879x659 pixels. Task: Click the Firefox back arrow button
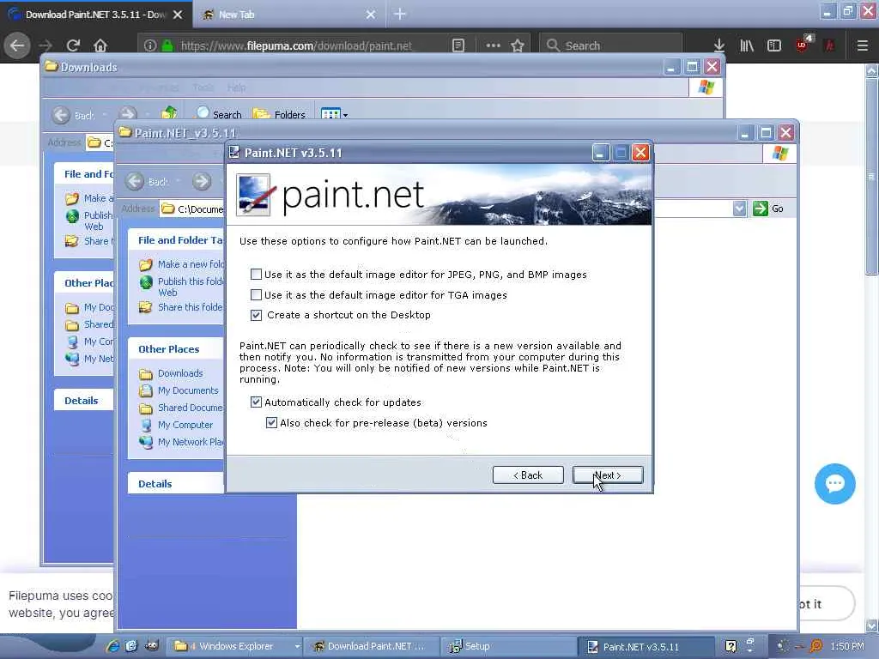click(x=17, y=45)
